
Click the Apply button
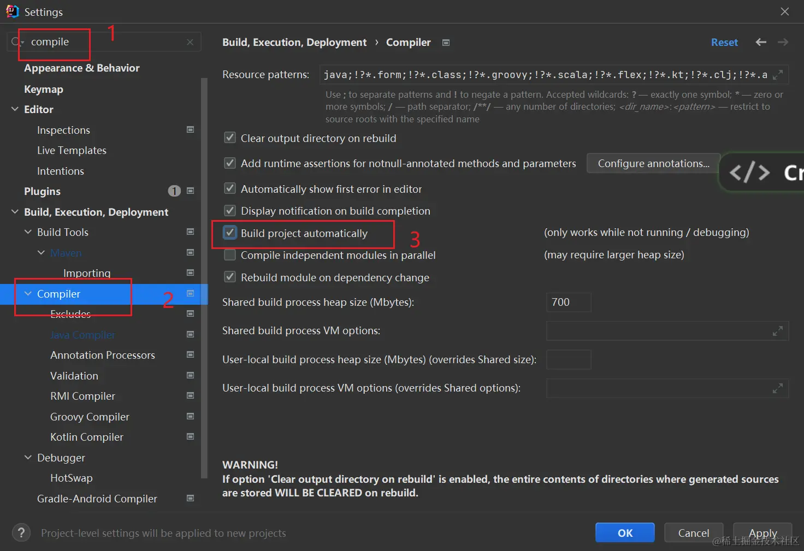(762, 533)
